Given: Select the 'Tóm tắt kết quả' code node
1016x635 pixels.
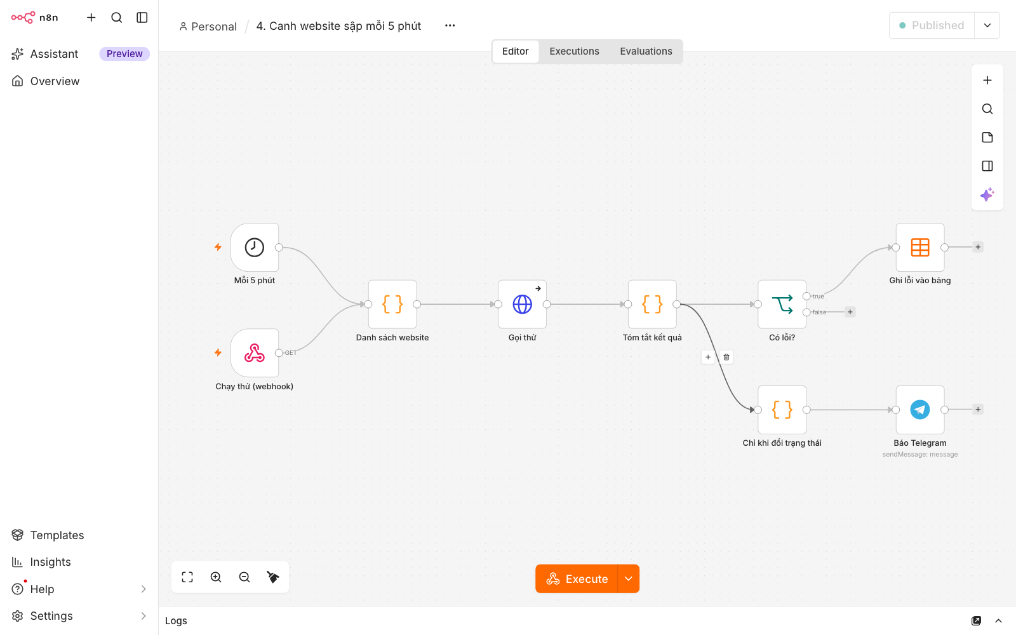Looking at the screenshot, I should click(x=652, y=304).
